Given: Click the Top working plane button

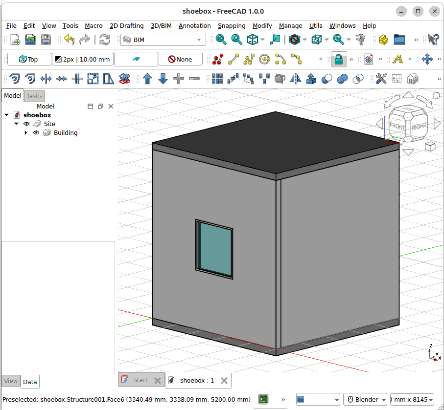Looking at the screenshot, I should tap(29, 60).
